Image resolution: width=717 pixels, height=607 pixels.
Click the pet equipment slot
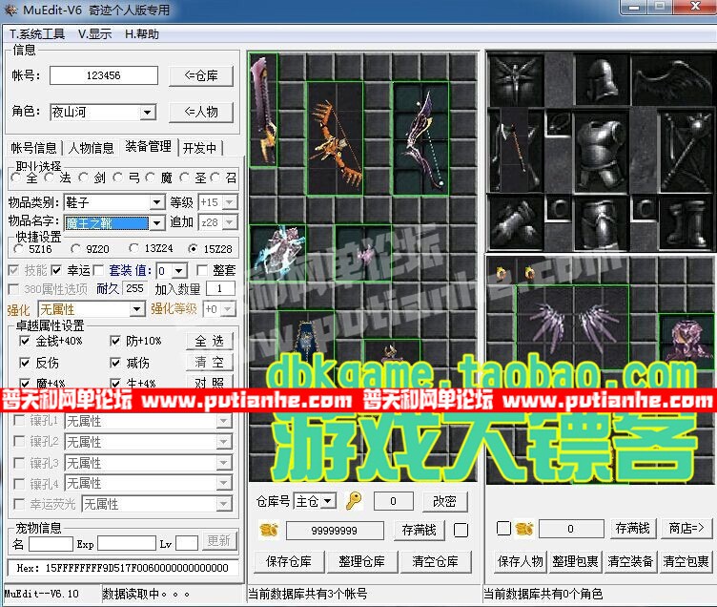[x=516, y=79]
